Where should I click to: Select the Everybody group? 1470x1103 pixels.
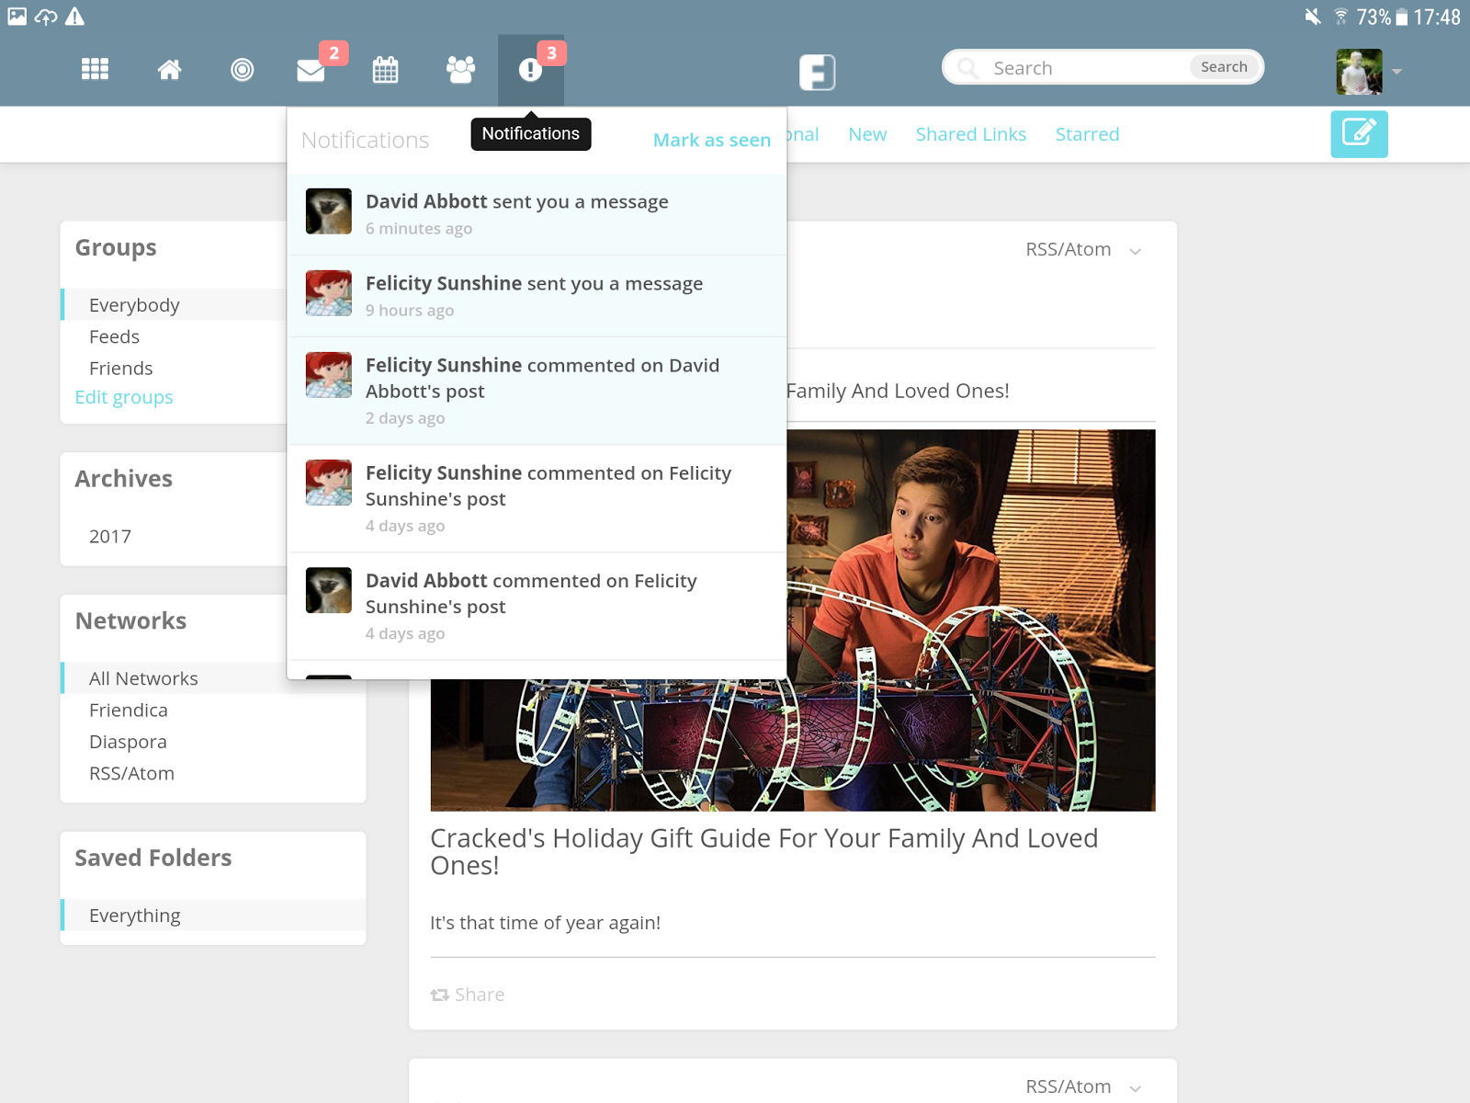[134, 304]
